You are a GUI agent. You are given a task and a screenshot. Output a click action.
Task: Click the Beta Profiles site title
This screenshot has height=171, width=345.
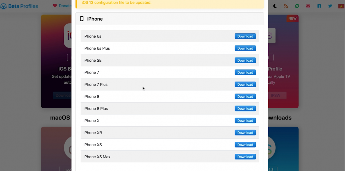click(x=23, y=6)
